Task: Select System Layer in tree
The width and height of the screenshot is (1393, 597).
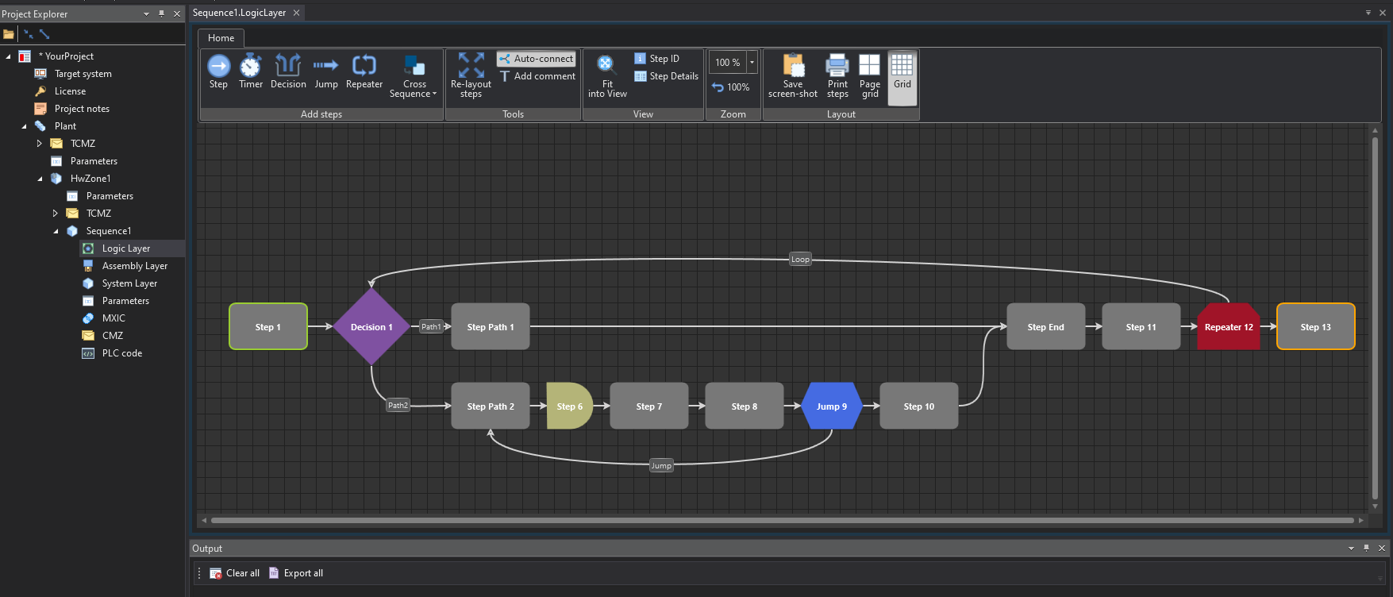Action: pos(129,283)
